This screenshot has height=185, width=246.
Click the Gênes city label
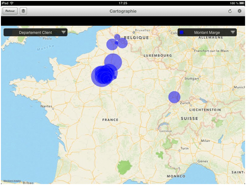point(203,161)
